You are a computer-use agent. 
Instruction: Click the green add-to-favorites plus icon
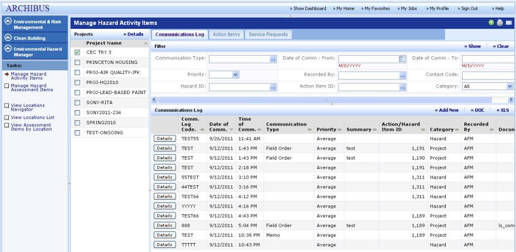(491, 23)
